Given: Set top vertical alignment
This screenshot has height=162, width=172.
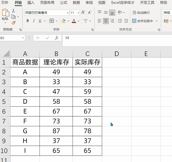Looking at the screenshot, I should click(100, 12).
